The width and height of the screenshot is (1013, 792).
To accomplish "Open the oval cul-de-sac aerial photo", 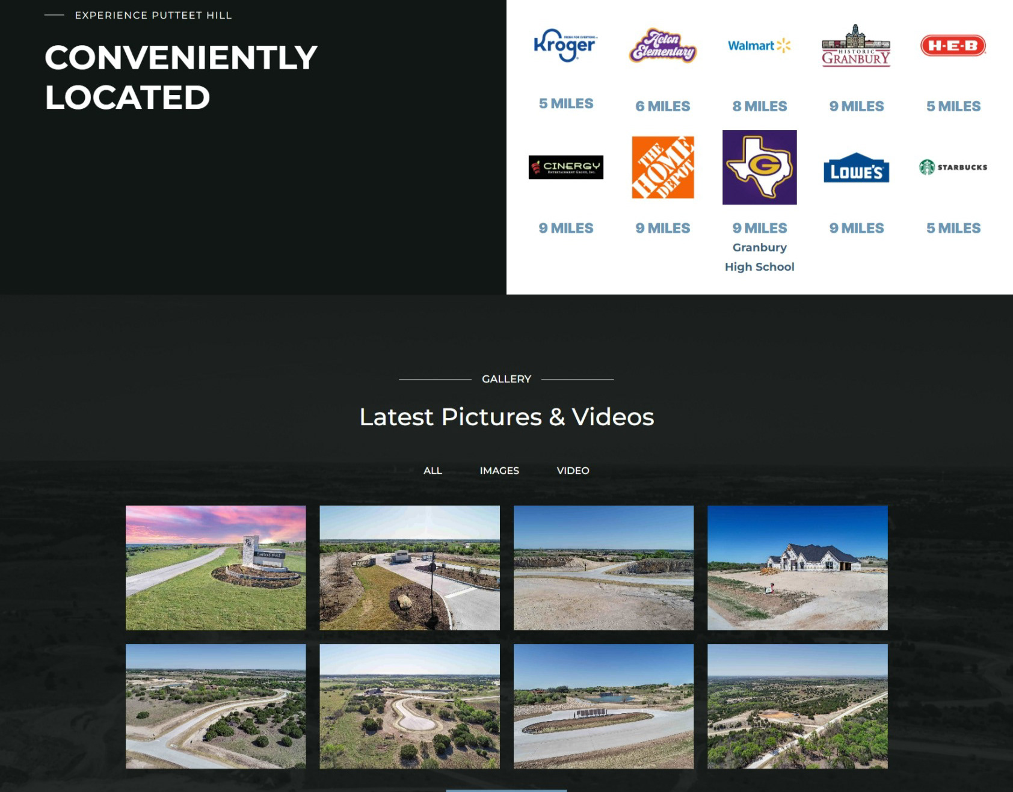I will 410,707.
